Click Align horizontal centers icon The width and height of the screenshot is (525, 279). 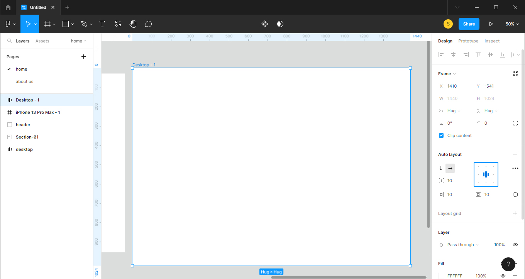click(x=453, y=55)
